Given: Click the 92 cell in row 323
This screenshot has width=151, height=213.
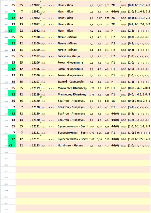Looking at the screenshot, I should point(21,145).
